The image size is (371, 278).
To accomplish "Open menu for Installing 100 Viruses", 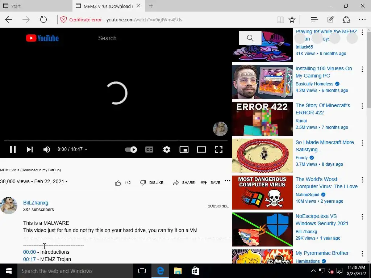I will pyautogui.click(x=362, y=69).
